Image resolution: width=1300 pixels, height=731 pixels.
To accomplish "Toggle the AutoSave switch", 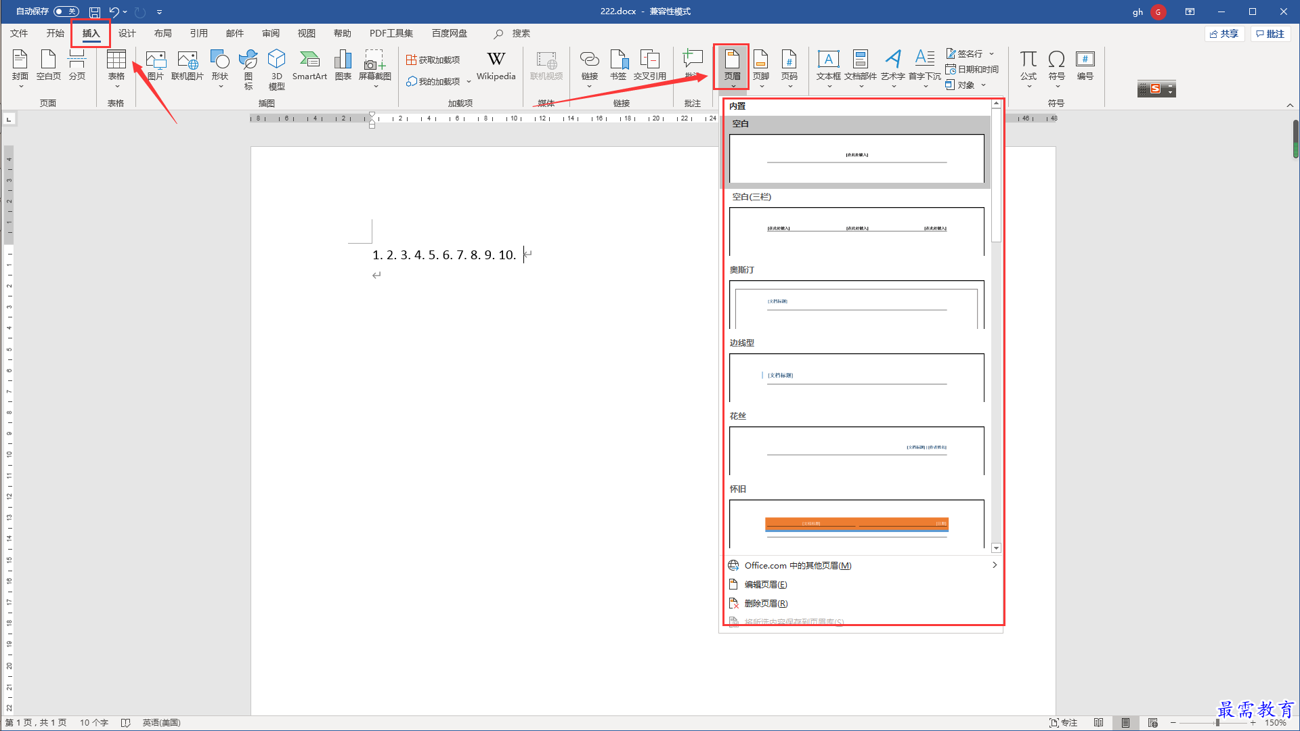I will pyautogui.click(x=66, y=12).
